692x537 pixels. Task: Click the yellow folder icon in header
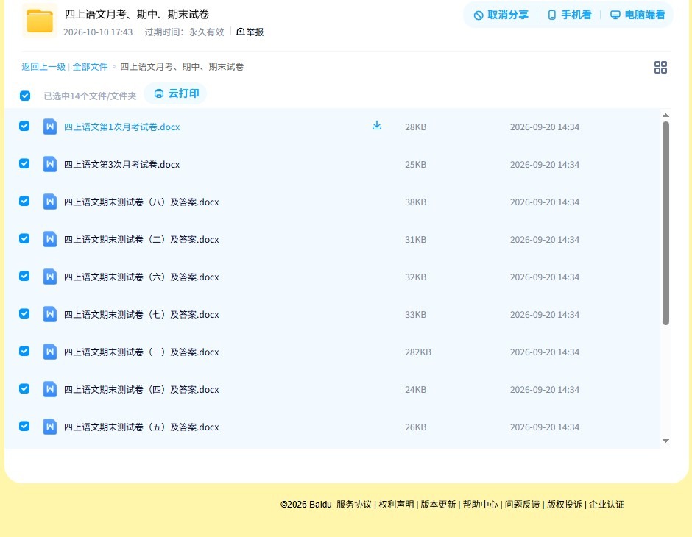coord(40,21)
